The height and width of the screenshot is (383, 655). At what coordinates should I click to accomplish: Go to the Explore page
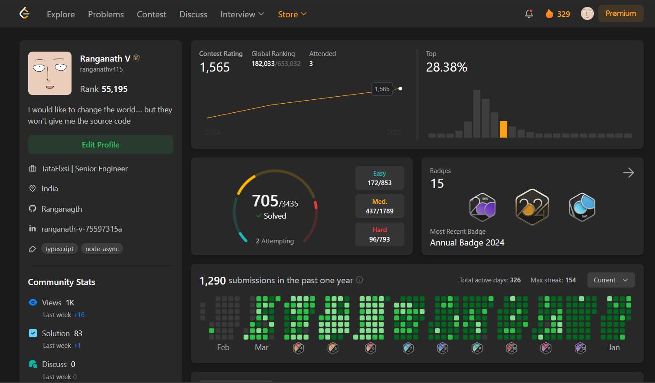coord(61,14)
